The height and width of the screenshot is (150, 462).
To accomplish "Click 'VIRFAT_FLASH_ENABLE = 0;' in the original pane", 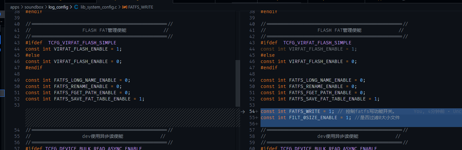I will (x=88, y=61).
